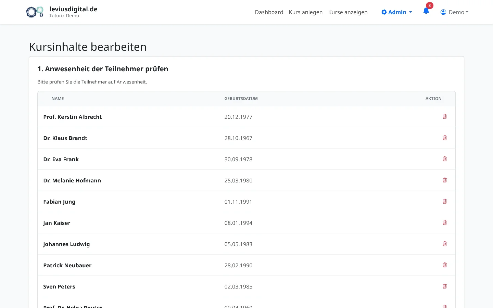Click trash icon for Dr. Klaus Brandt
The width and height of the screenshot is (493, 308).
tap(445, 138)
